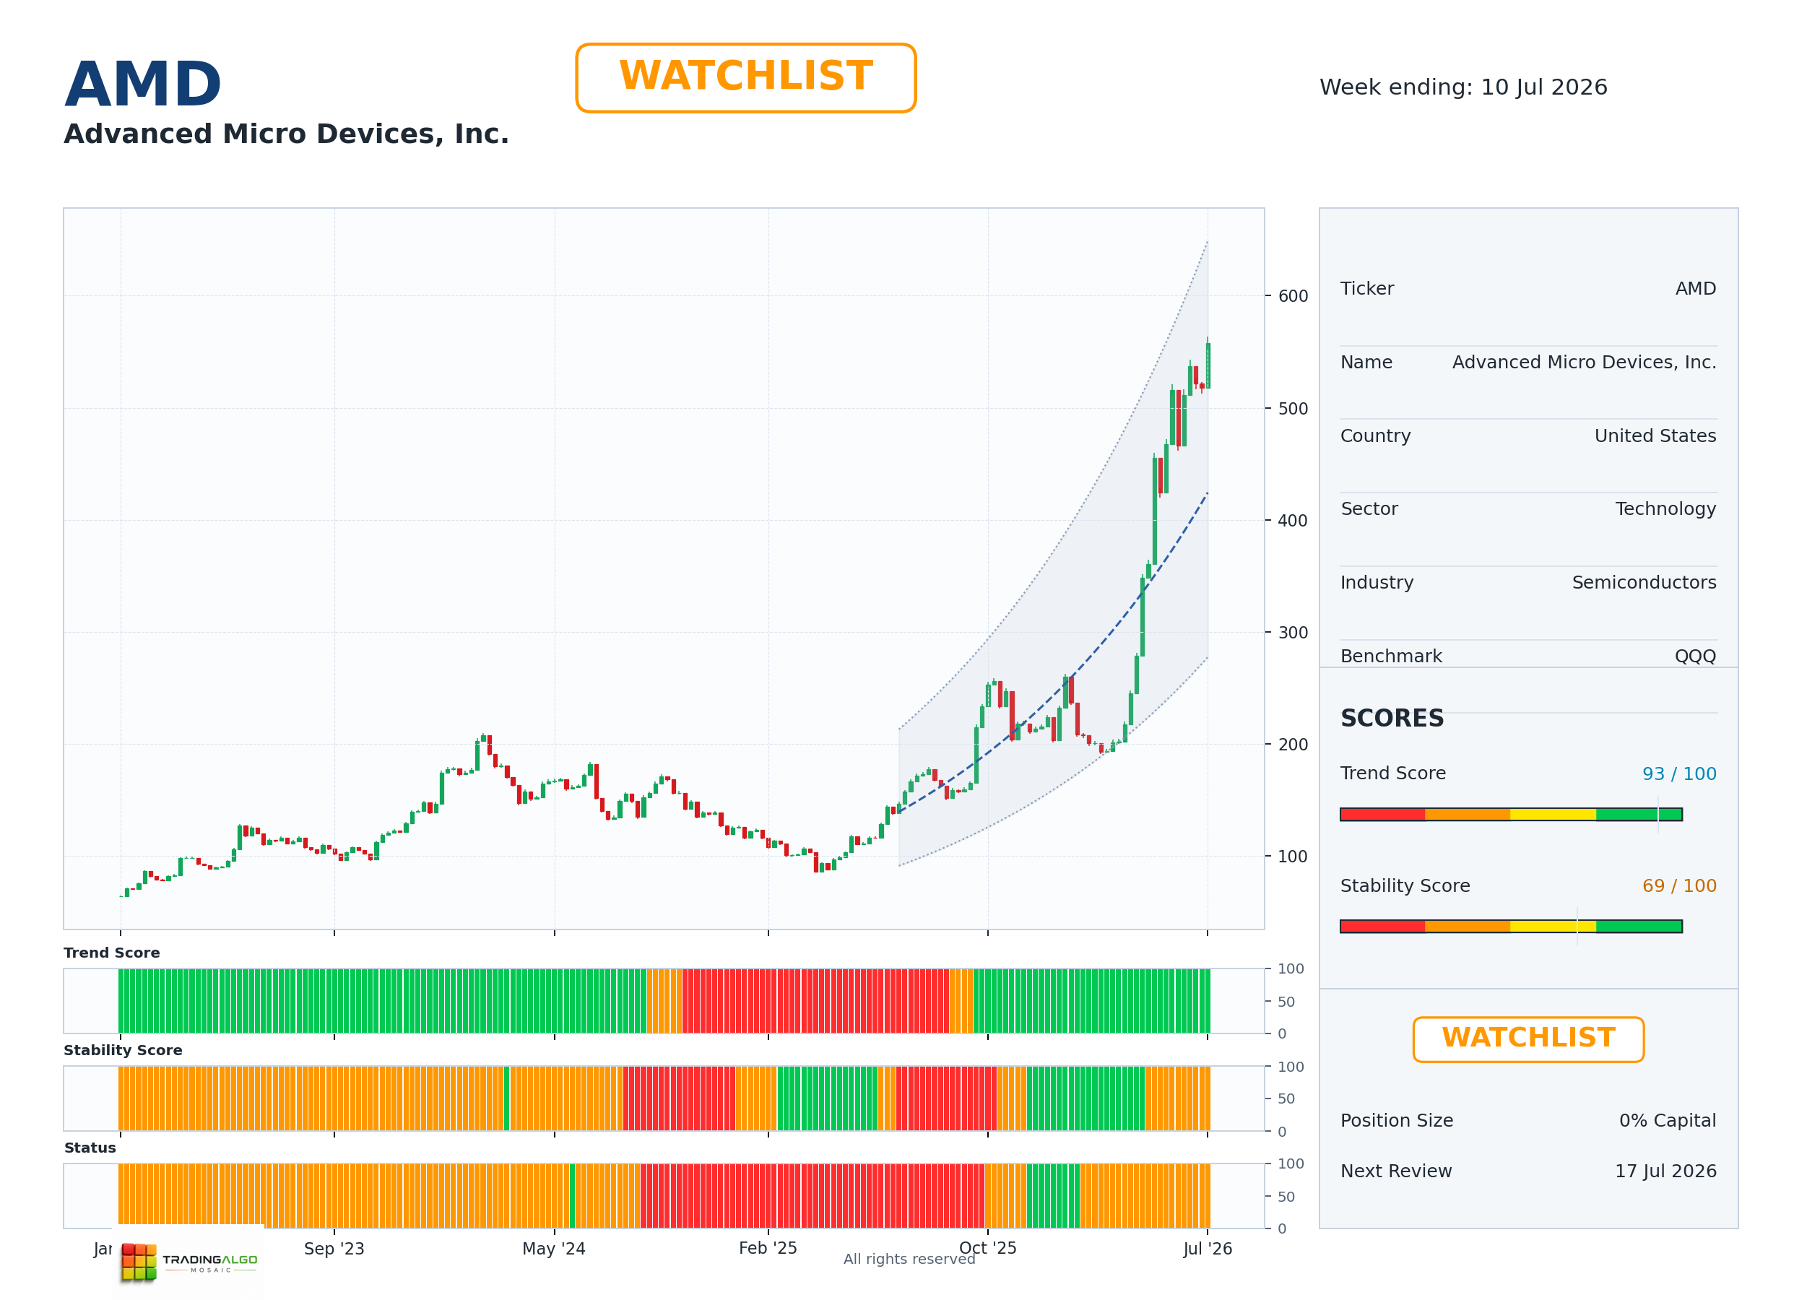Click the 400 price axis label
Image resolution: width=1820 pixels, height=1300 pixels.
click(1293, 520)
